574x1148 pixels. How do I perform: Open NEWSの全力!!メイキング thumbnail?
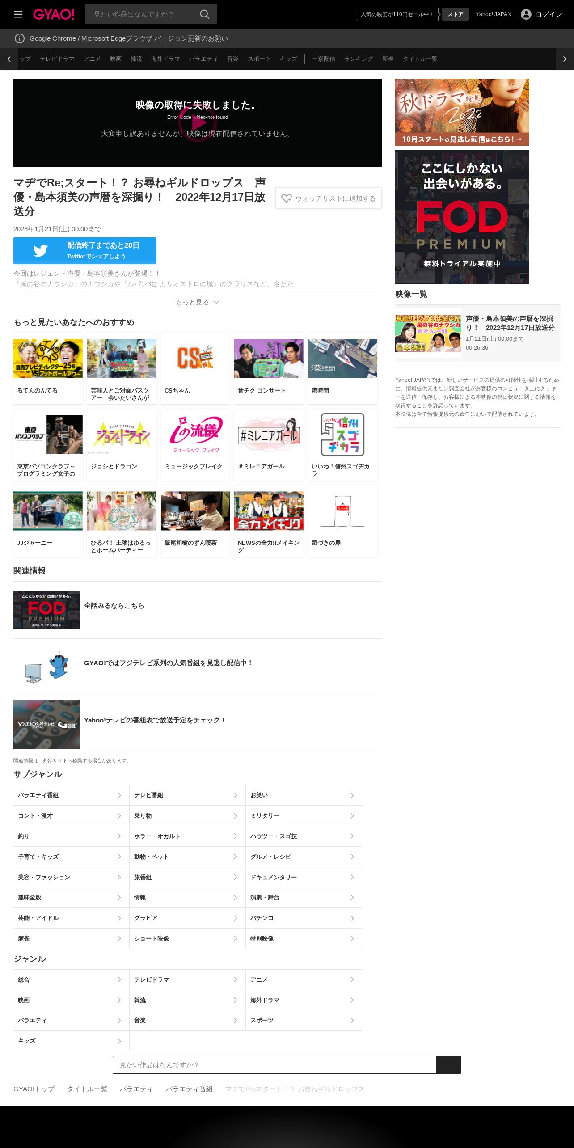[269, 511]
